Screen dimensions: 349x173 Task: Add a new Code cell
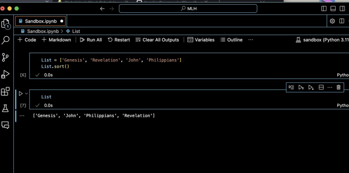pyautogui.click(x=27, y=40)
